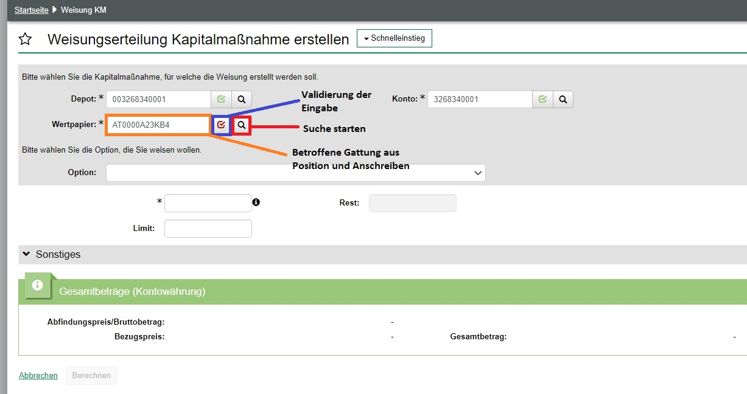The height and width of the screenshot is (394, 747).
Task: Open Konto search with magnifier icon
Action: pos(563,99)
